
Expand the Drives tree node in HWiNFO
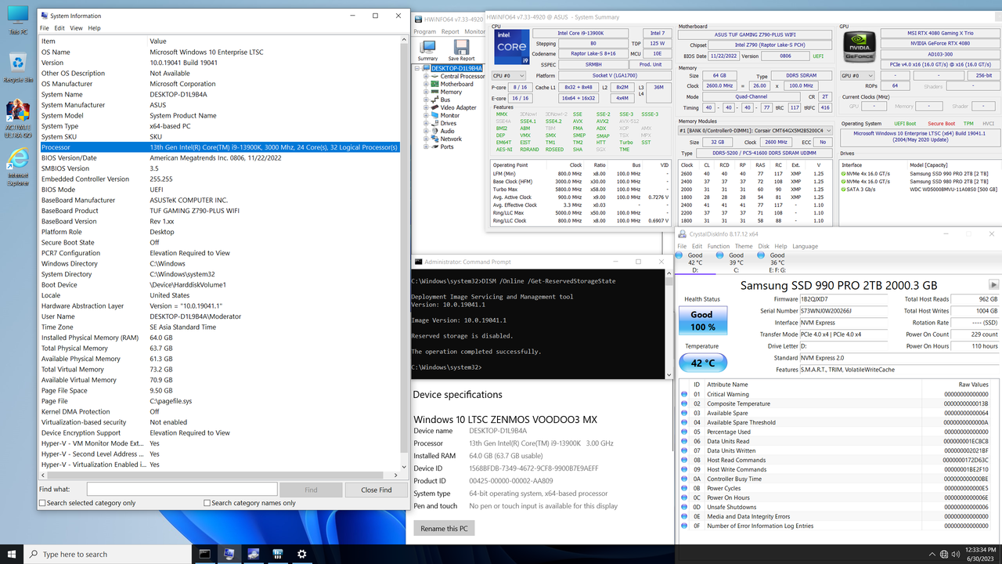click(427, 123)
